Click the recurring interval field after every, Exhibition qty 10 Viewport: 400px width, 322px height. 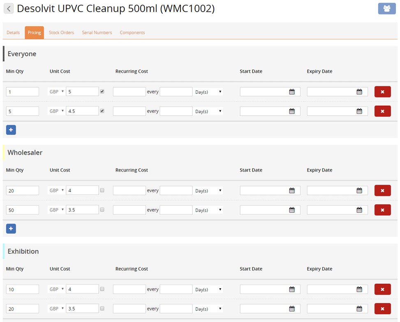176,290
